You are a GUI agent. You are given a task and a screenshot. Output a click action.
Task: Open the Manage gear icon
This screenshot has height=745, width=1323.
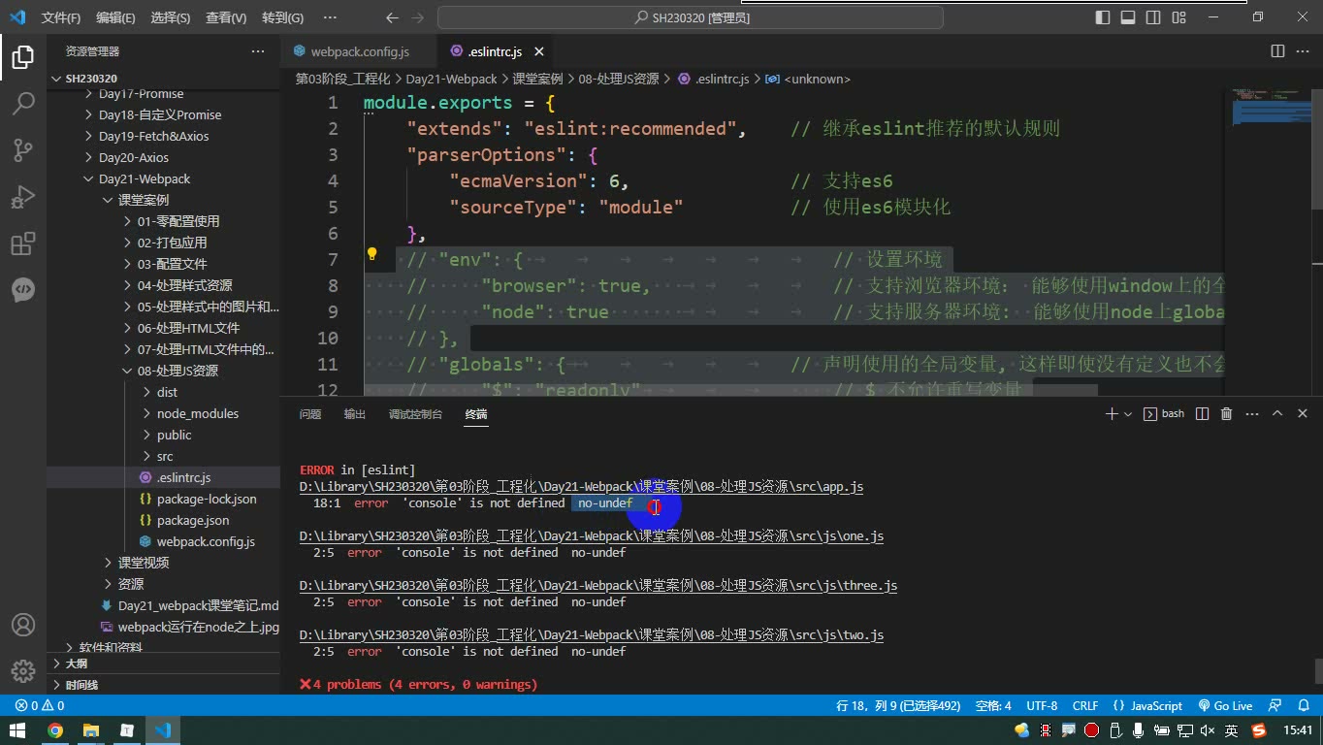pos(23,670)
